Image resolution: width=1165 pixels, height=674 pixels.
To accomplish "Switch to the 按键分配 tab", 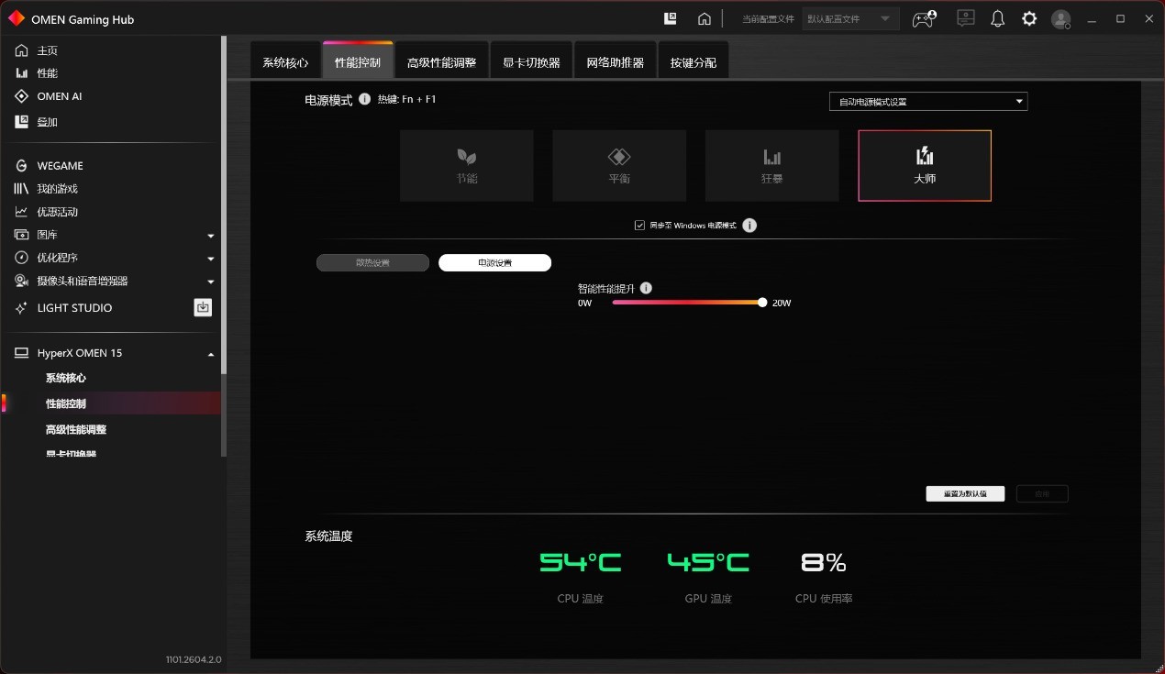I will click(693, 62).
